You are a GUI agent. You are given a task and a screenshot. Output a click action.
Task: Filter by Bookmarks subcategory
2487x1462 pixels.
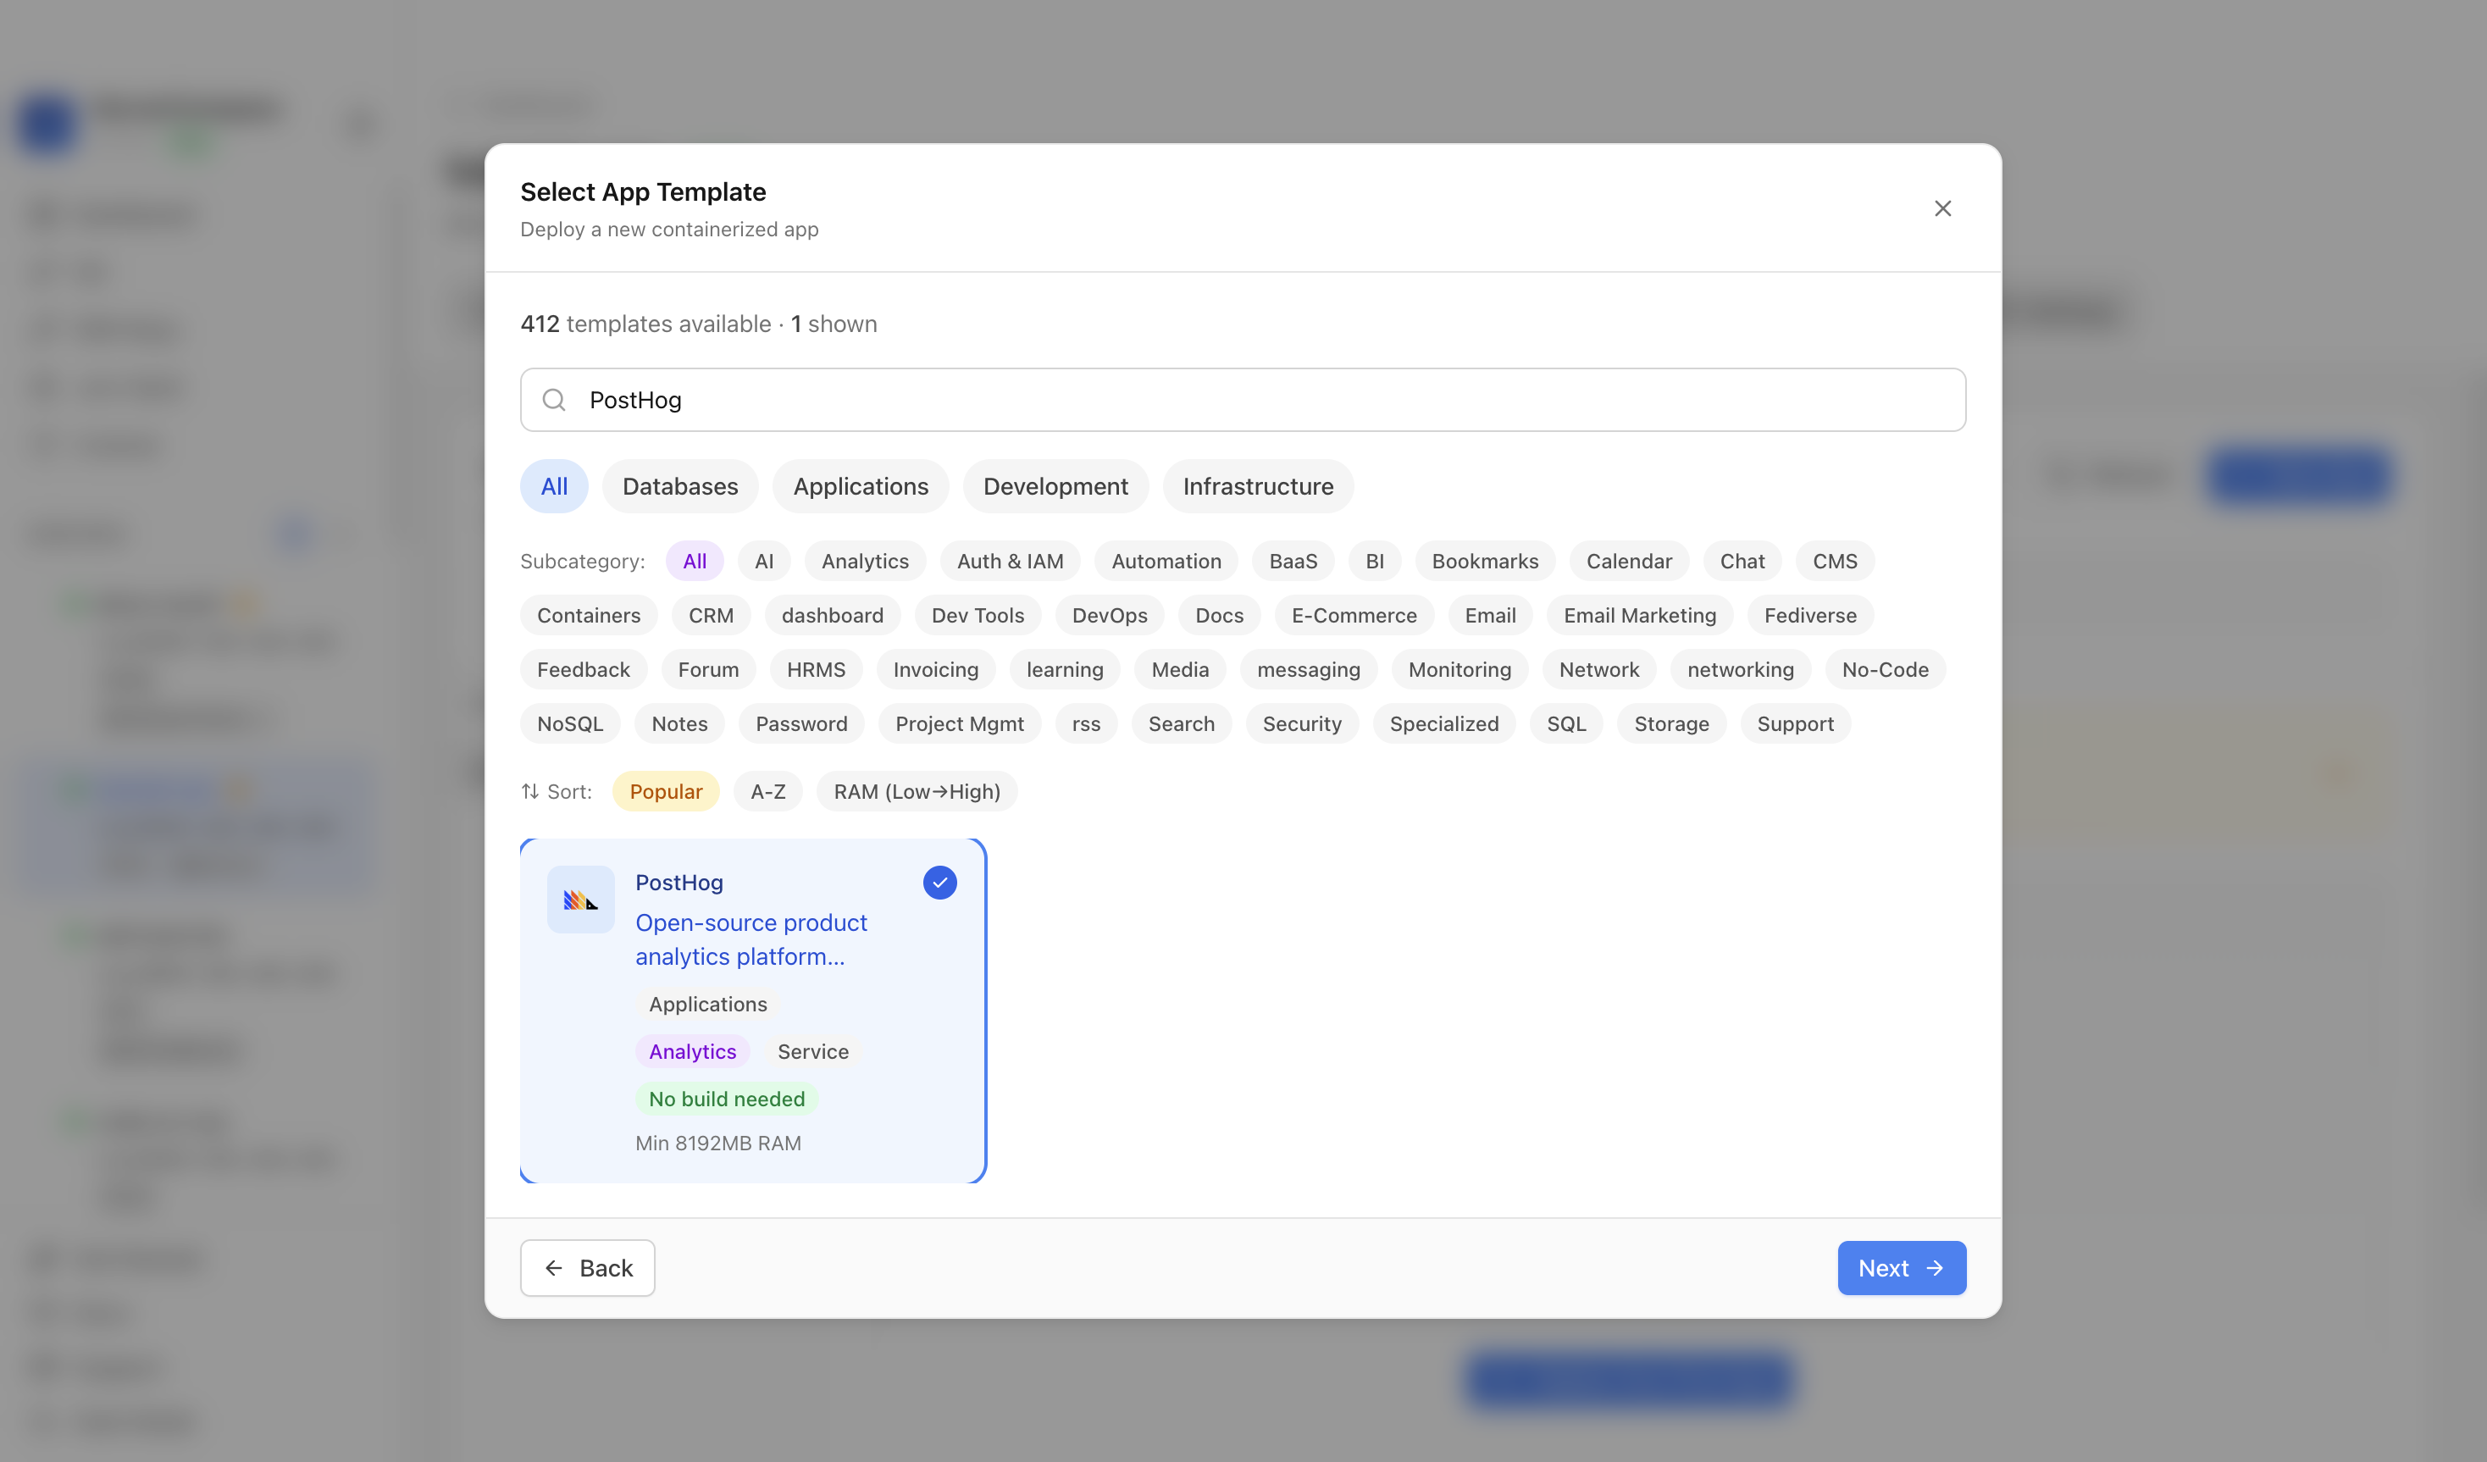click(1485, 561)
